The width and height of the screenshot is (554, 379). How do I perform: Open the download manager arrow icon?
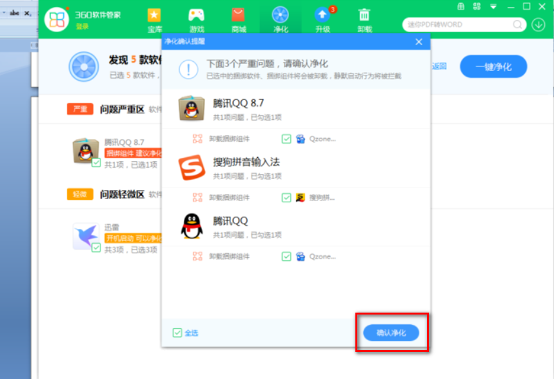(539, 24)
